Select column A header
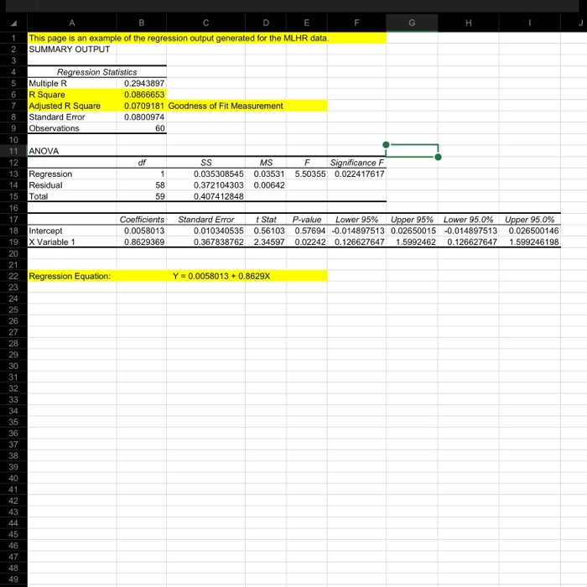The height and width of the screenshot is (587, 587). (72, 23)
